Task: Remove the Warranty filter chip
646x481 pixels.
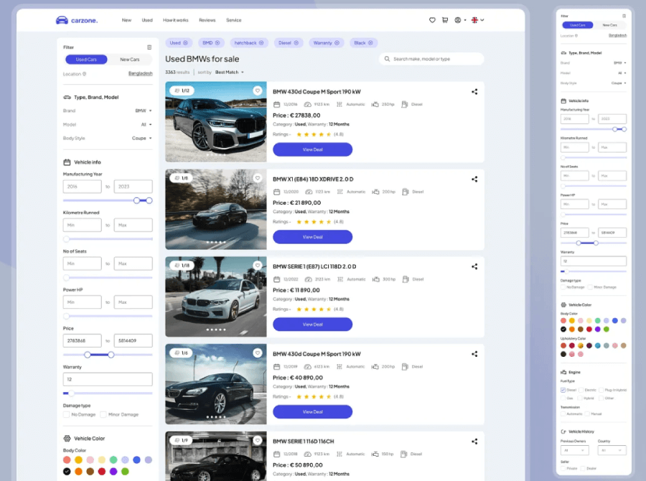Action: point(337,43)
